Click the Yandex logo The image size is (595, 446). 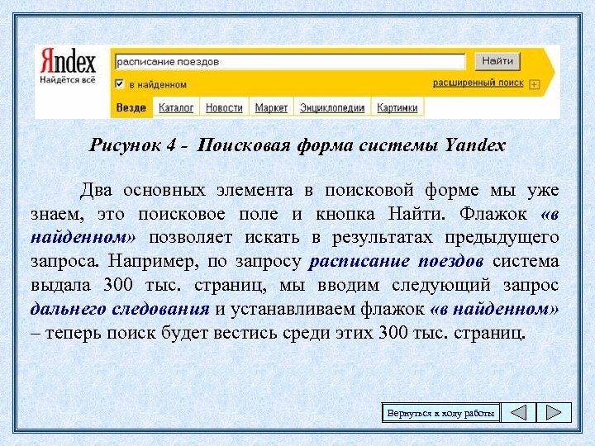(x=68, y=60)
